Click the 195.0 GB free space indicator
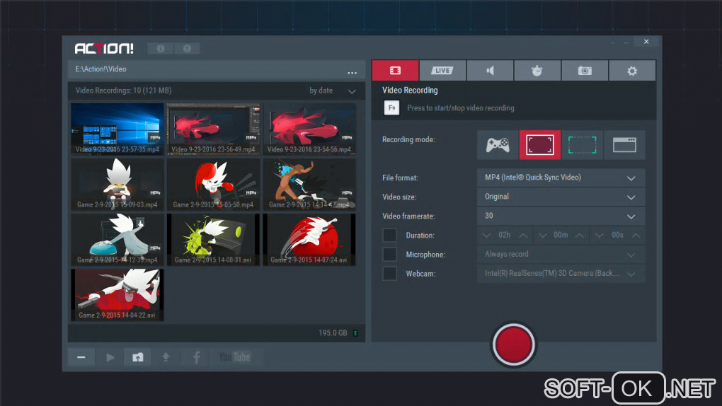 338,333
